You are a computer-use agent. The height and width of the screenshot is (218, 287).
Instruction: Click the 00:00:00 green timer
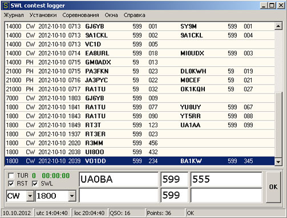(x=56, y=175)
